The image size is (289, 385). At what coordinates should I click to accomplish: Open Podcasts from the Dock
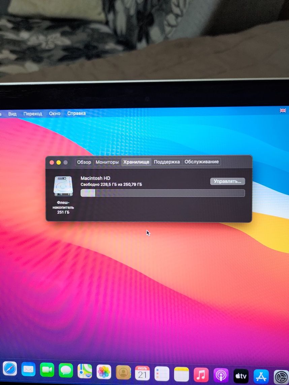tap(221, 376)
